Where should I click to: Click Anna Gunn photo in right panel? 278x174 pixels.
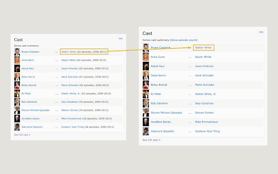tap(146, 57)
